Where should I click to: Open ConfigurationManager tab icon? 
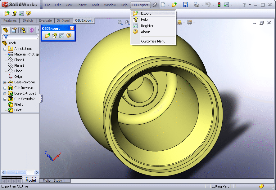point(23,30)
